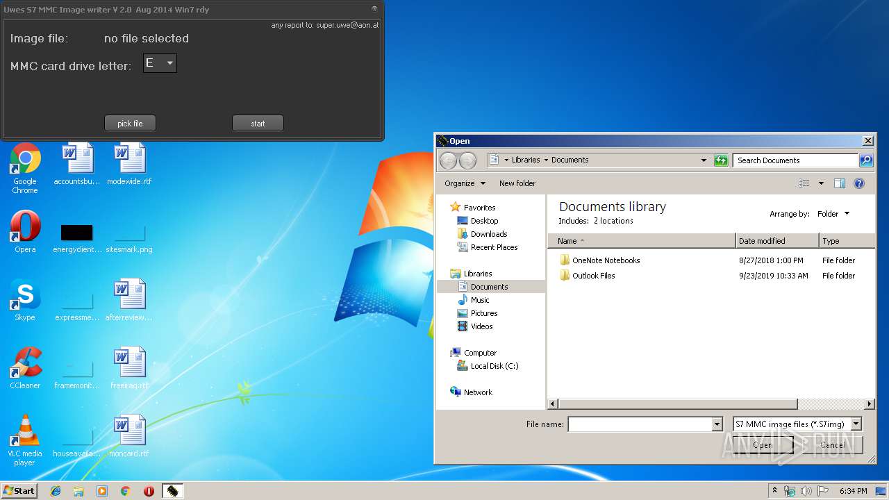Click Documents in the address breadcrumb
The width and height of the screenshot is (889, 500).
(570, 160)
